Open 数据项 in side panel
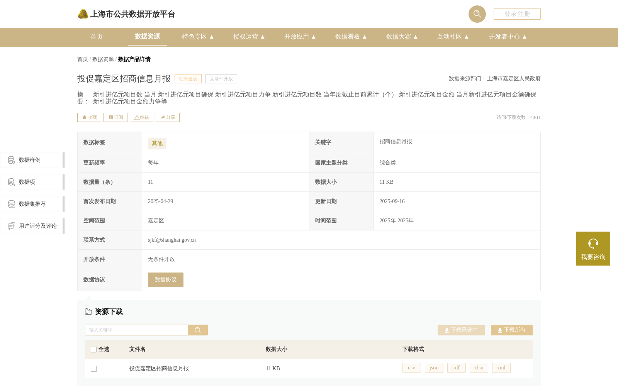Screen dimensions: 618x386 (32, 182)
